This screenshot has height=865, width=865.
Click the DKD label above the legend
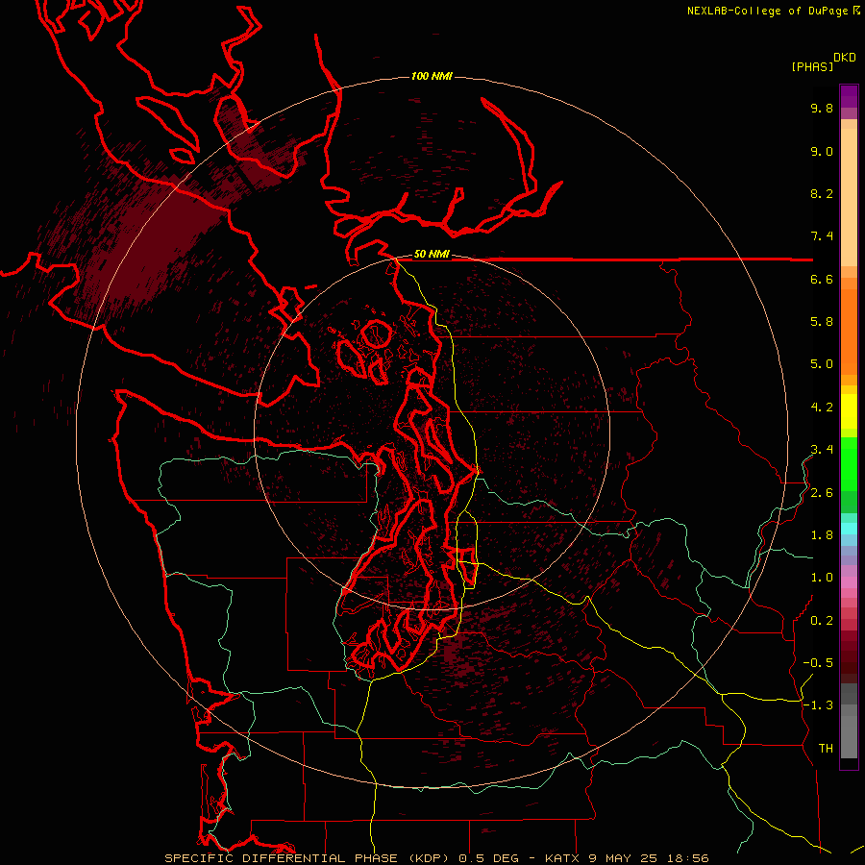coord(845,58)
